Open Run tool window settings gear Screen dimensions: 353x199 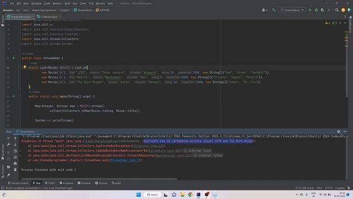[x=339, y=132]
